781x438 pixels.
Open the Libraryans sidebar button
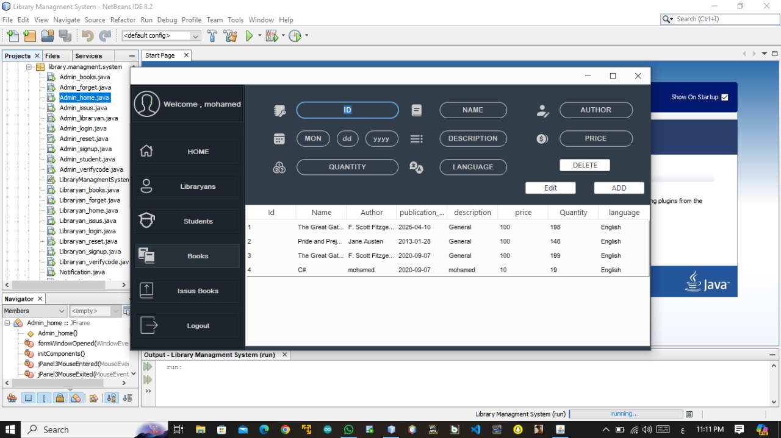tap(187, 186)
